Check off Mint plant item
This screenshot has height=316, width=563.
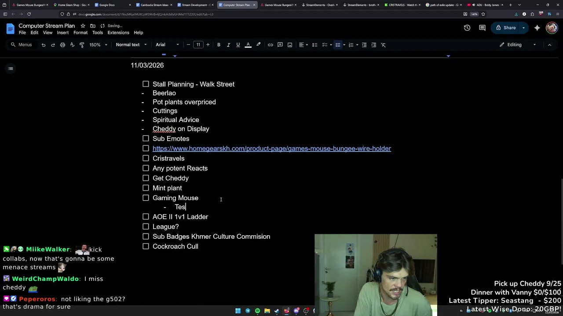(x=146, y=188)
